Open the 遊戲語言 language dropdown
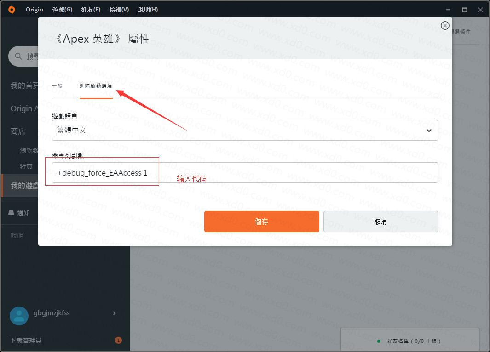 point(245,130)
